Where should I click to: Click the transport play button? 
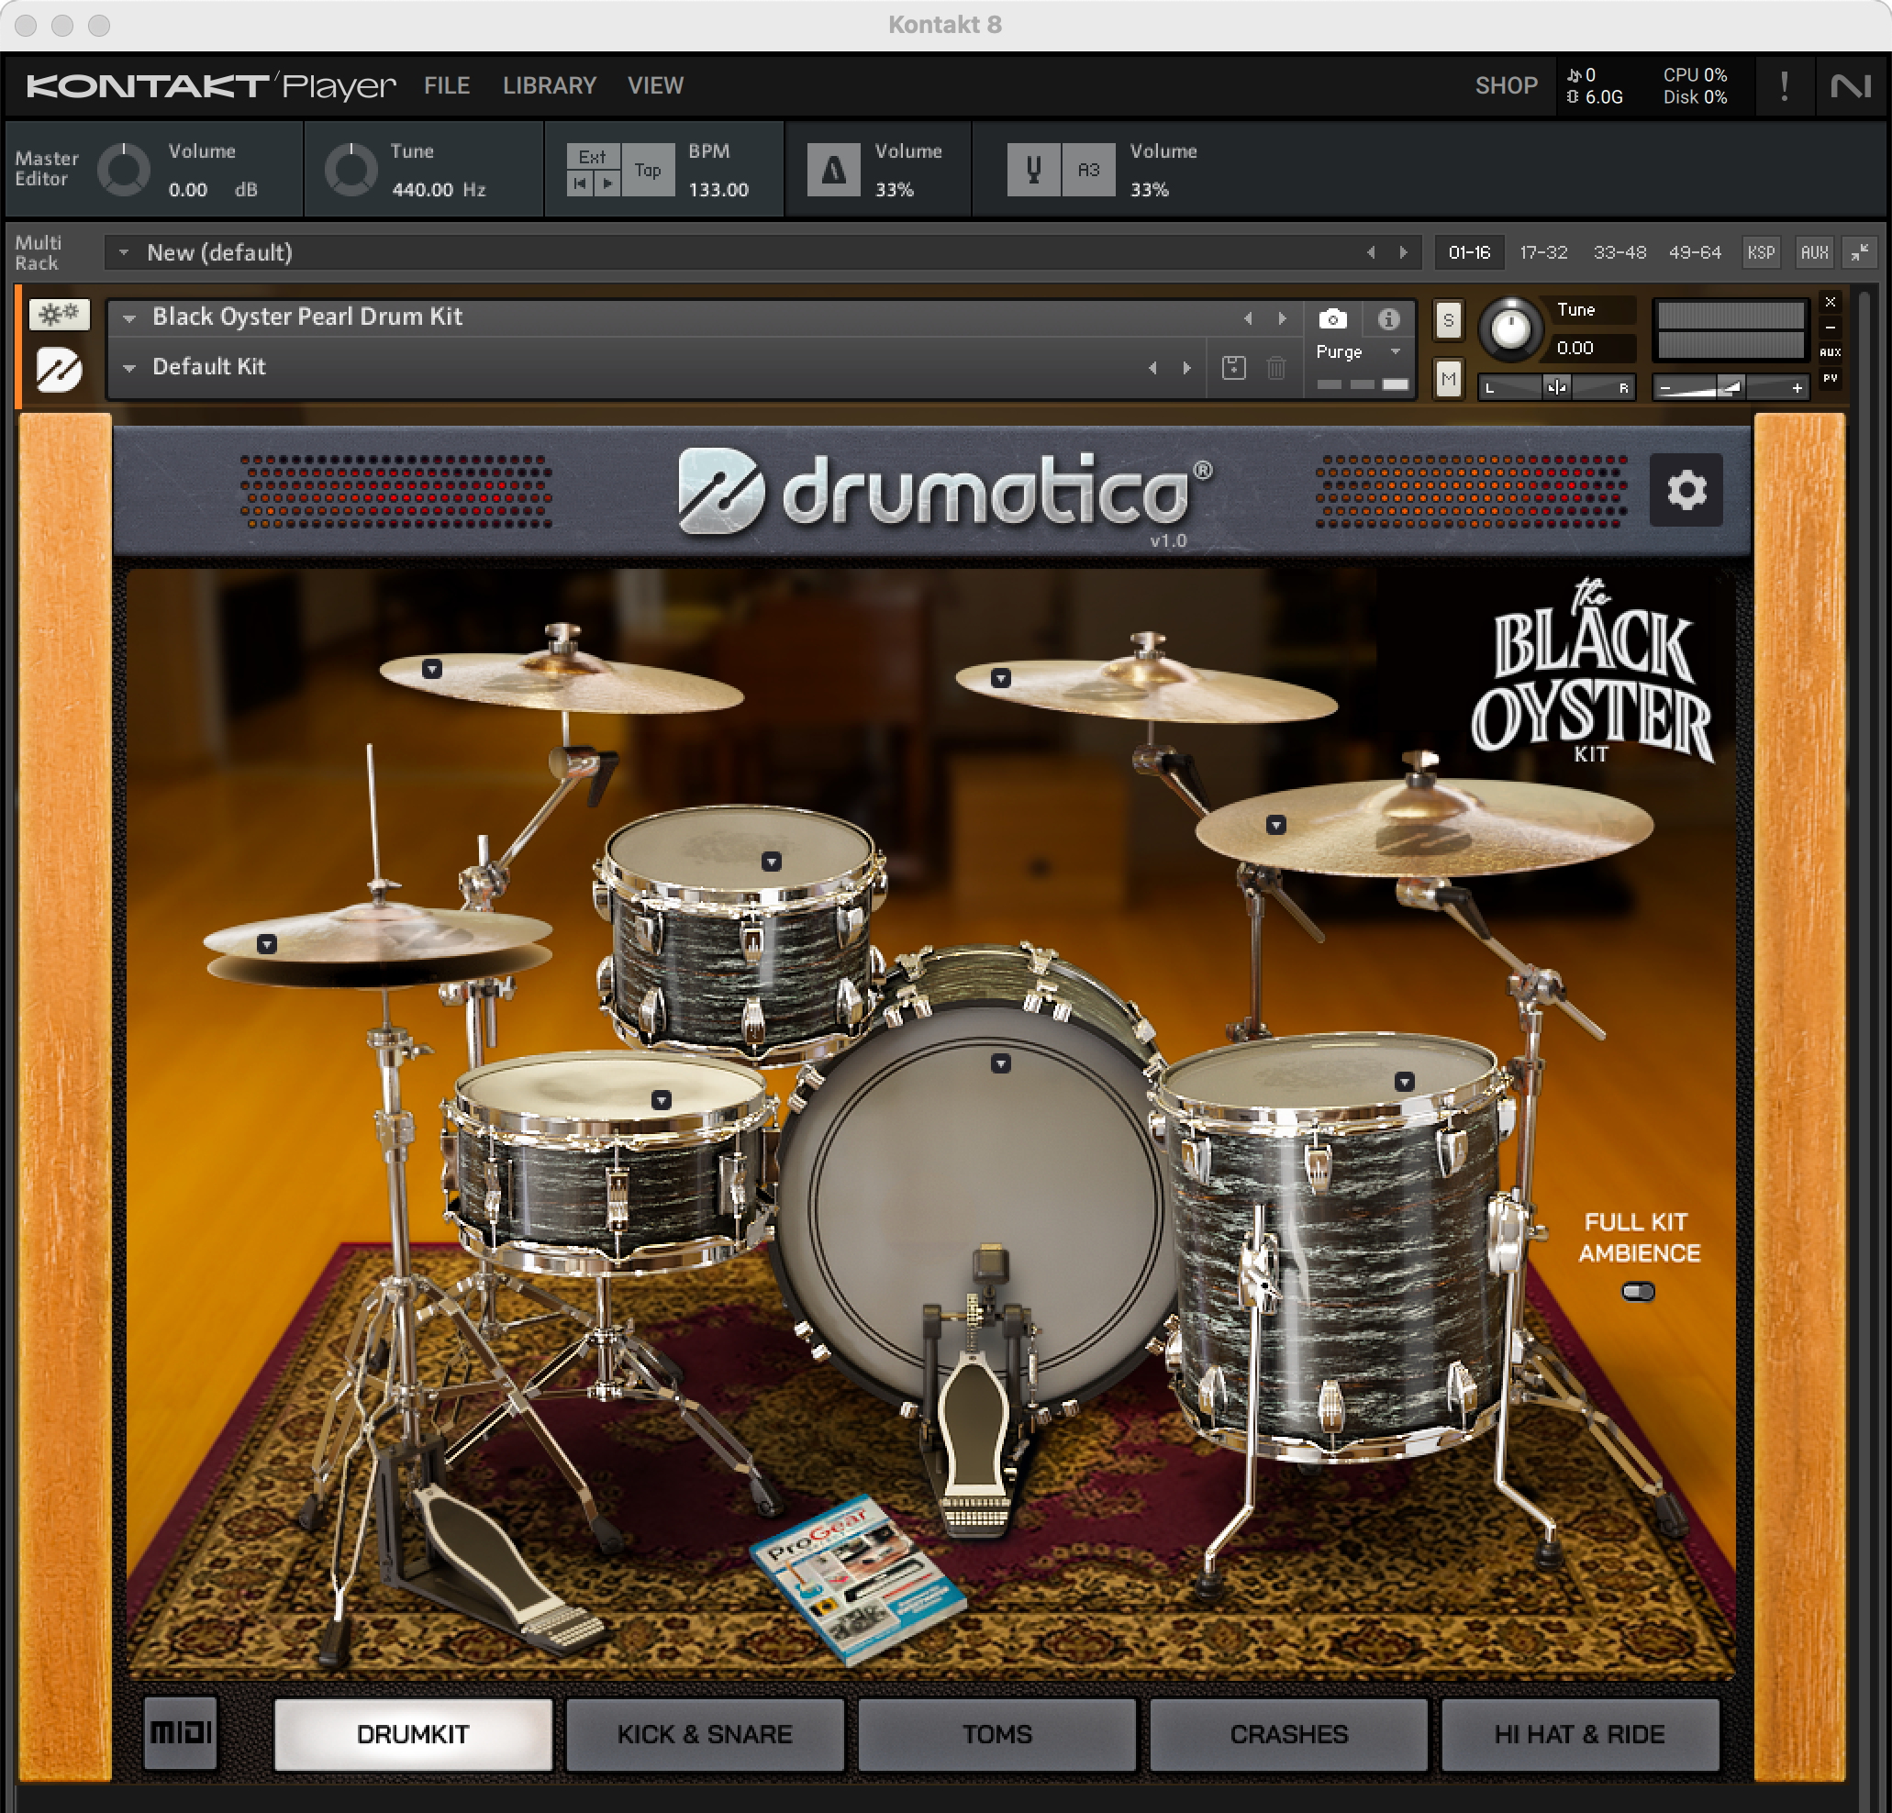coord(607,184)
